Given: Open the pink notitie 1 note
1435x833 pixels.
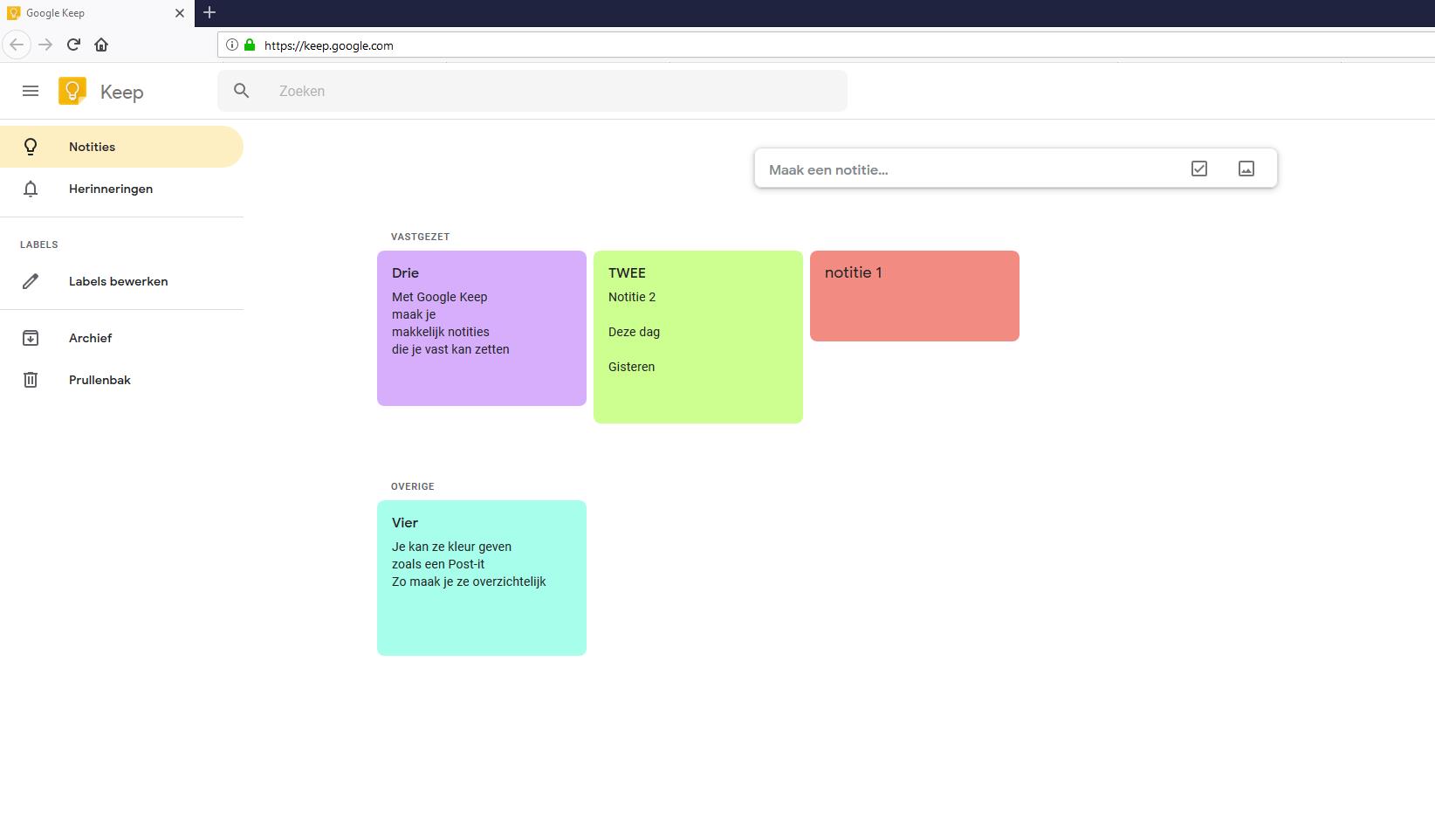Looking at the screenshot, I should point(913,295).
